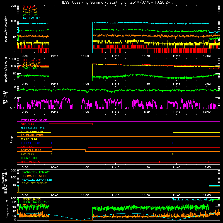This screenshot has height=223, width=223.
Task: Click the green '7-20 MeV' legend entry
Action: pos(30,68)
